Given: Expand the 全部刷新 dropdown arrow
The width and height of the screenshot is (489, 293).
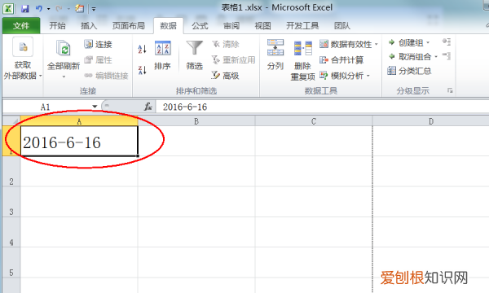Looking at the screenshot, I should [x=64, y=77].
